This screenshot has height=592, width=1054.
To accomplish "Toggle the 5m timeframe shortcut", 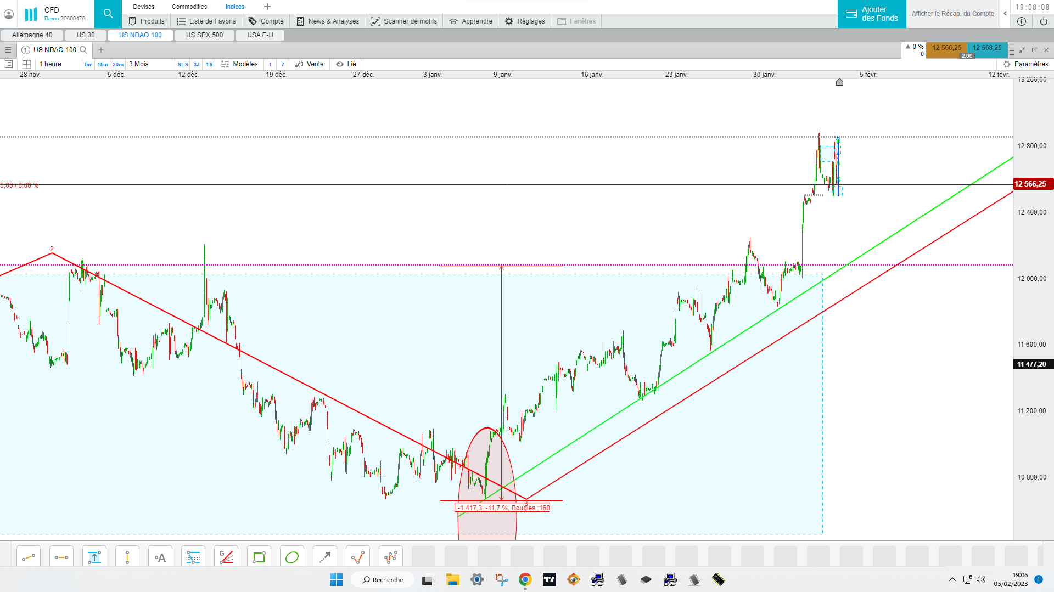I will [x=88, y=65].
